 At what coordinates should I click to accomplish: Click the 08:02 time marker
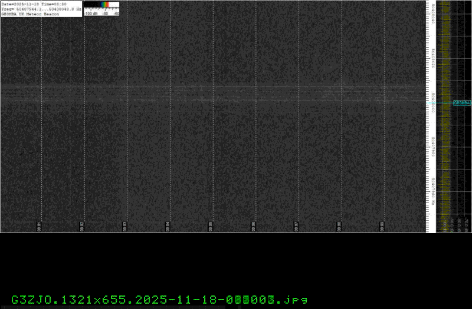[x=82, y=225]
